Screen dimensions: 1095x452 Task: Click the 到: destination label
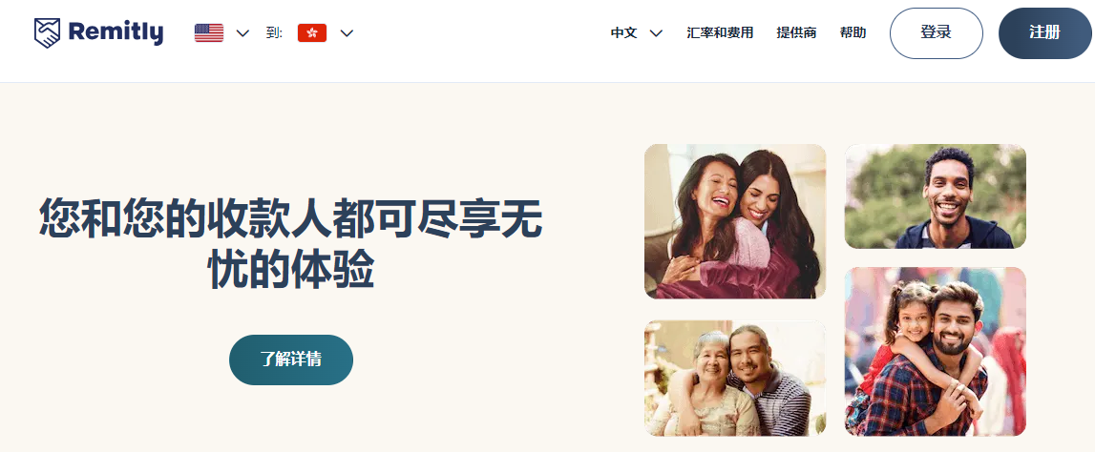pos(274,32)
